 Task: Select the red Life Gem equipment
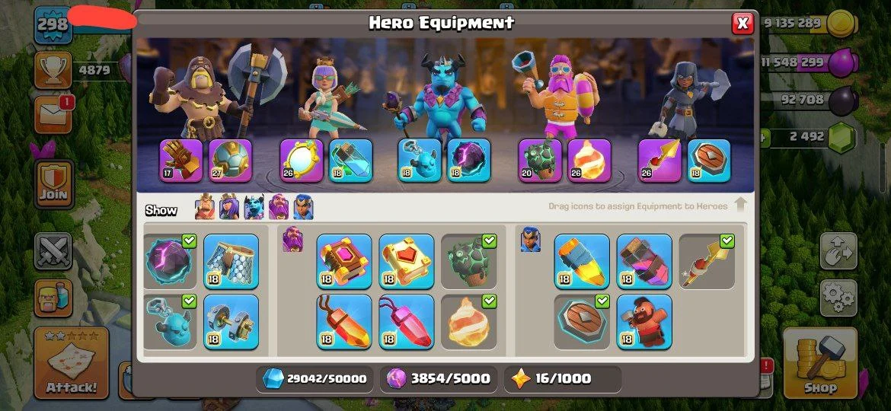click(407, 321)
